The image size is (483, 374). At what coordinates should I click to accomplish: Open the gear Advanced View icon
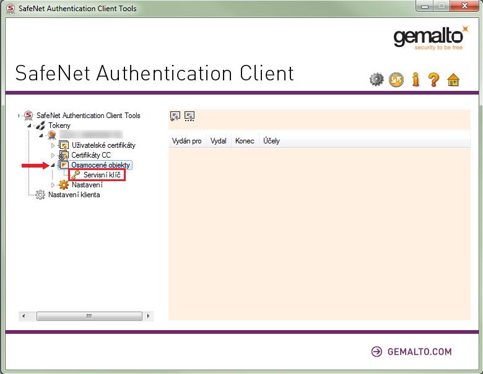tap(376, 80)
